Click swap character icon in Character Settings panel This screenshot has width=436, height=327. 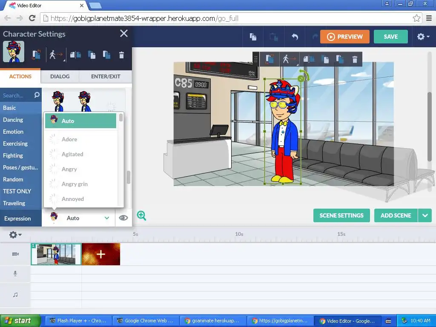[x=37, y=54]
